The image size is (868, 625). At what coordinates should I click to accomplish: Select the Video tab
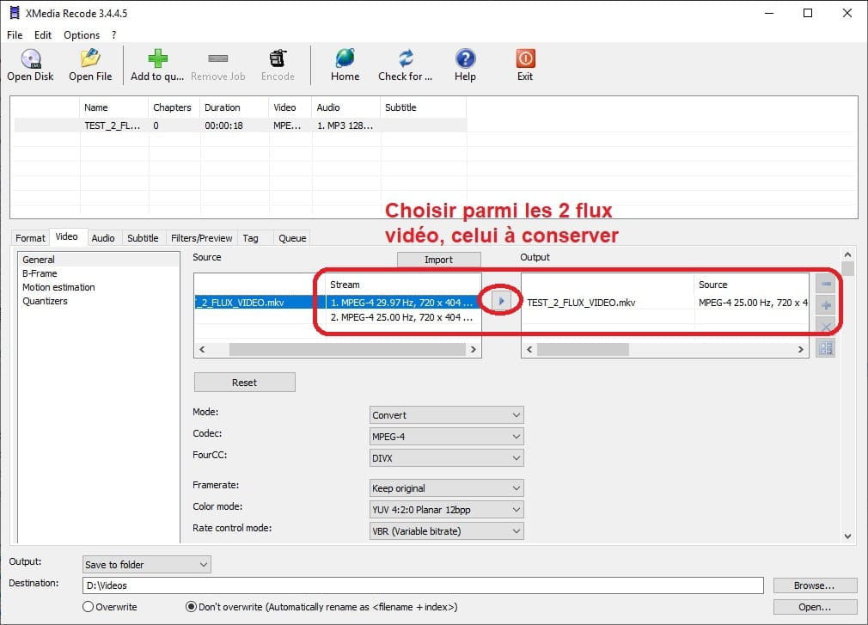[66, 236]
